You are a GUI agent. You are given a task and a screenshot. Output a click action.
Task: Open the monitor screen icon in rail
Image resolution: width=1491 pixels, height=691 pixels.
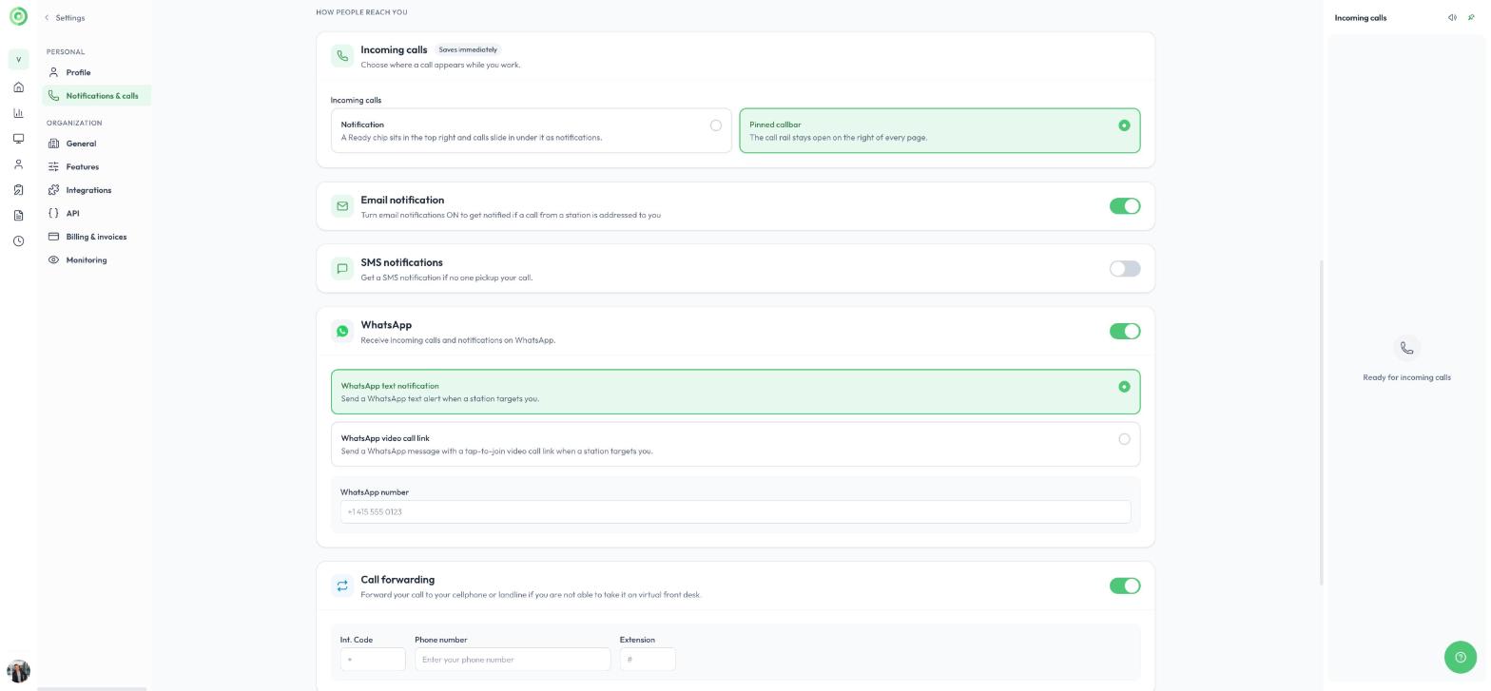[x=18, y=139]
